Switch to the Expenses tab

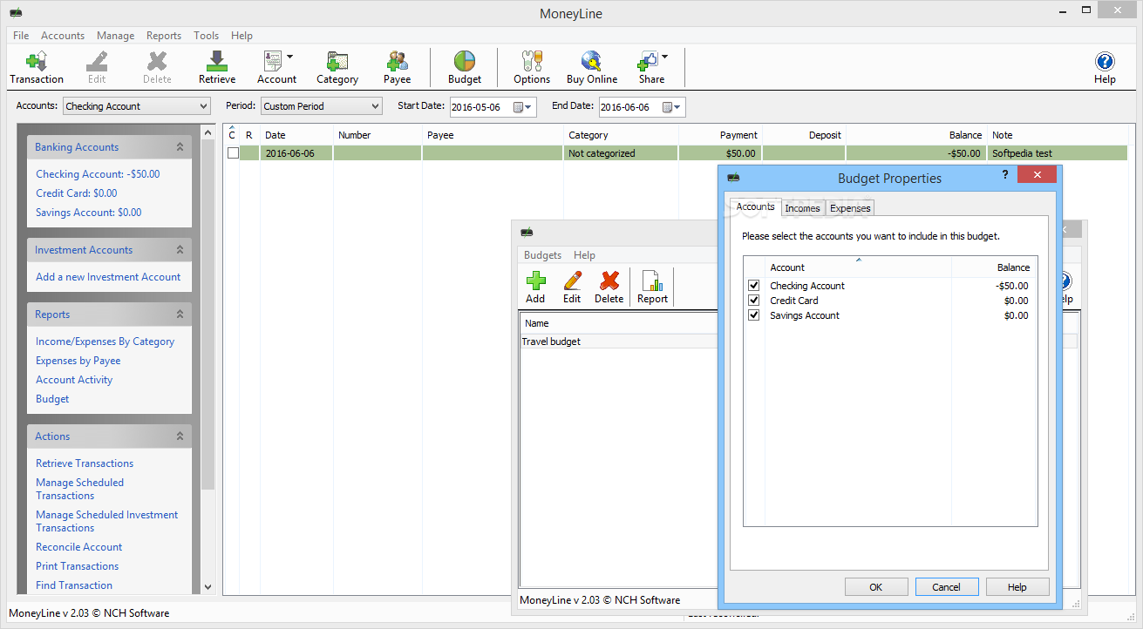[x=850, y=208]
